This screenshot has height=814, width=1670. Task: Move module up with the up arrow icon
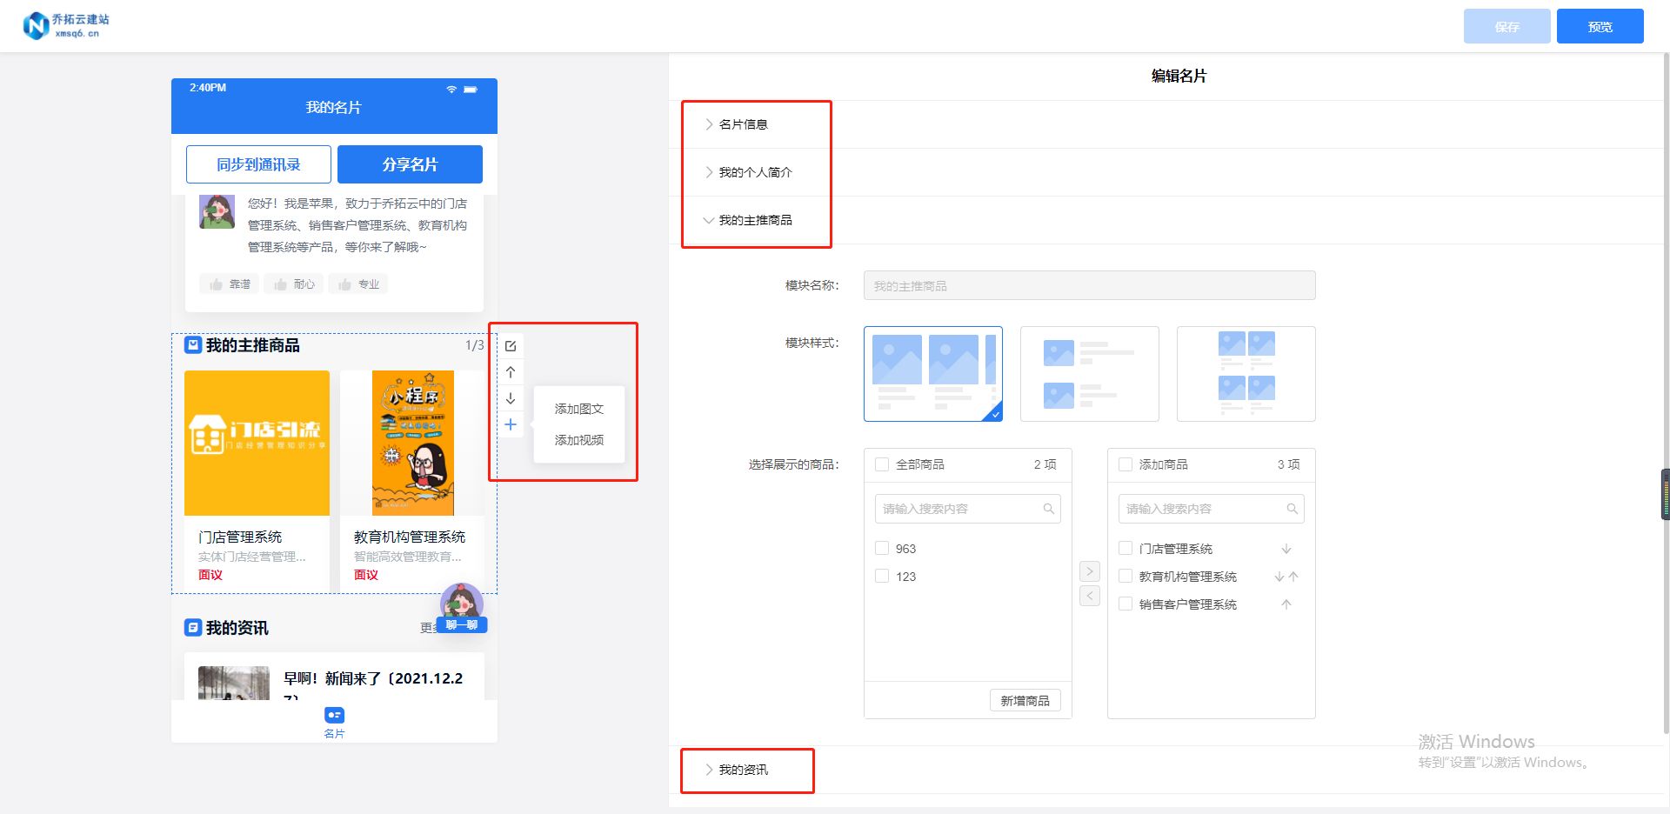coord(511,372)
